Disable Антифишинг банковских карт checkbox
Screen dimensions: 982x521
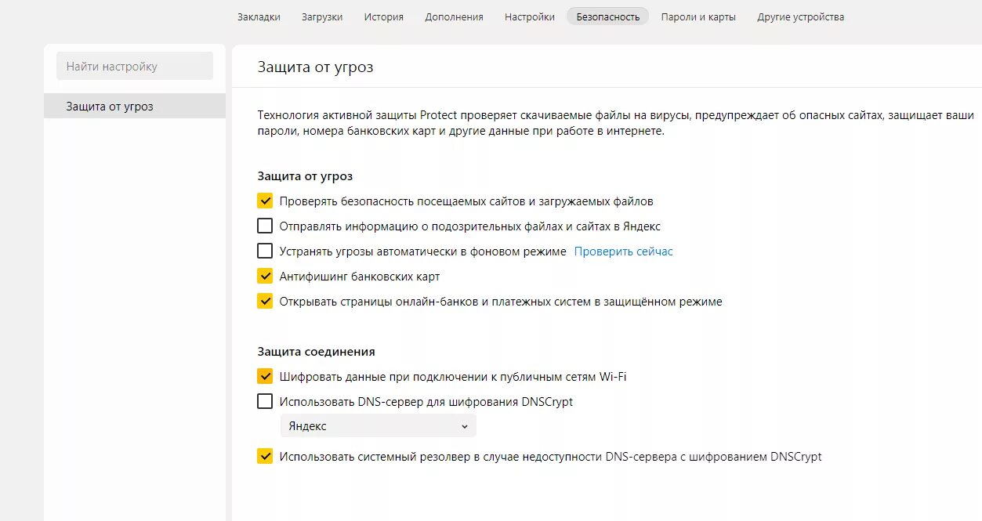click(x=265, y=277)
